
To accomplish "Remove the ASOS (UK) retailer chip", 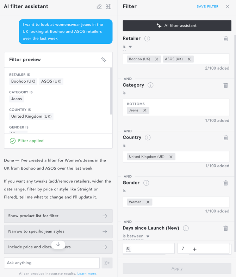I will (189, 59).
